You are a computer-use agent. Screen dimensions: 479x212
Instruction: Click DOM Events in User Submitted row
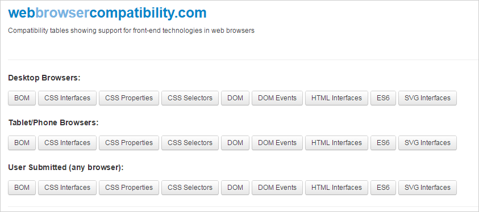(277, 188)
